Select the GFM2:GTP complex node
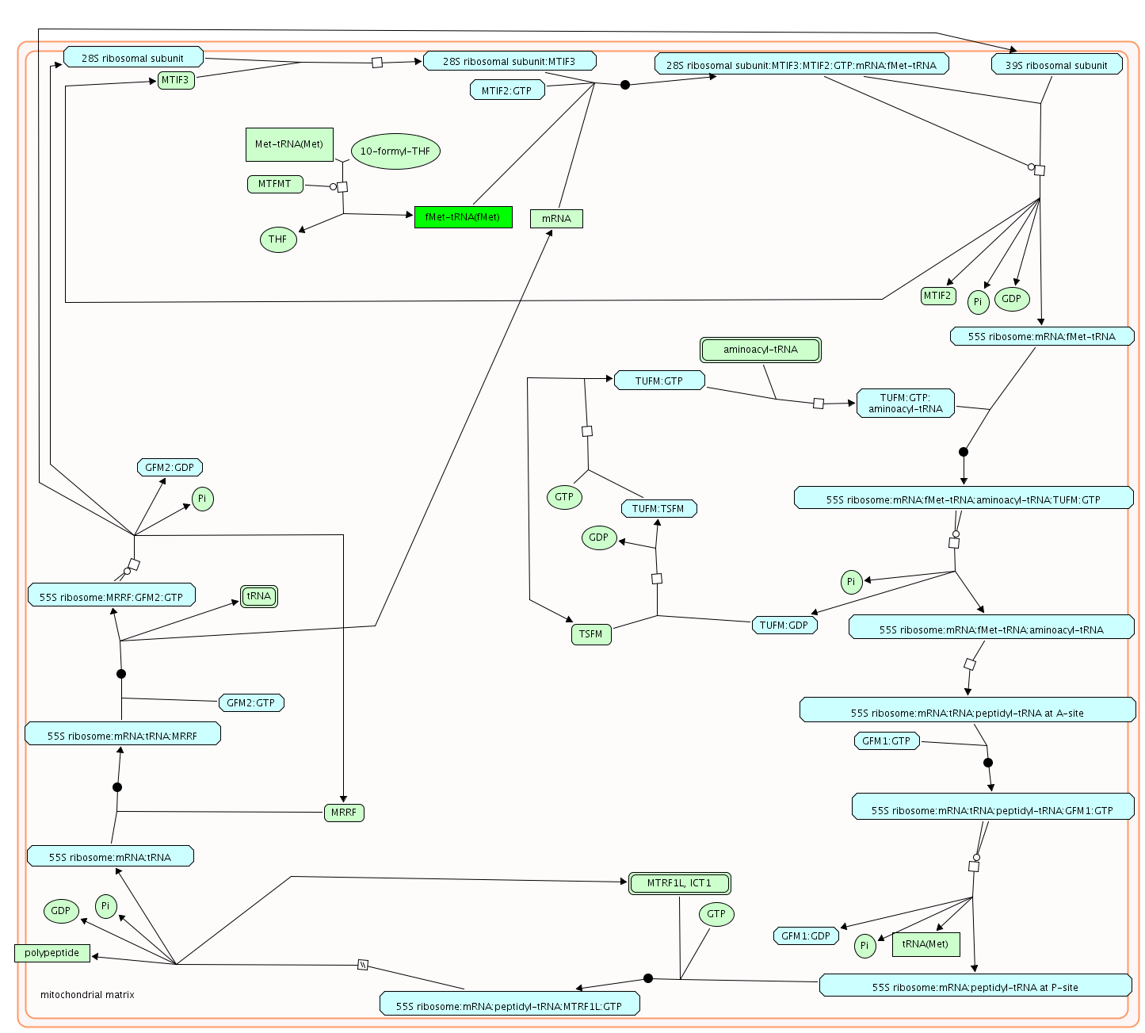This screenshot has width=1145, height=1033. tap(250, 703)
